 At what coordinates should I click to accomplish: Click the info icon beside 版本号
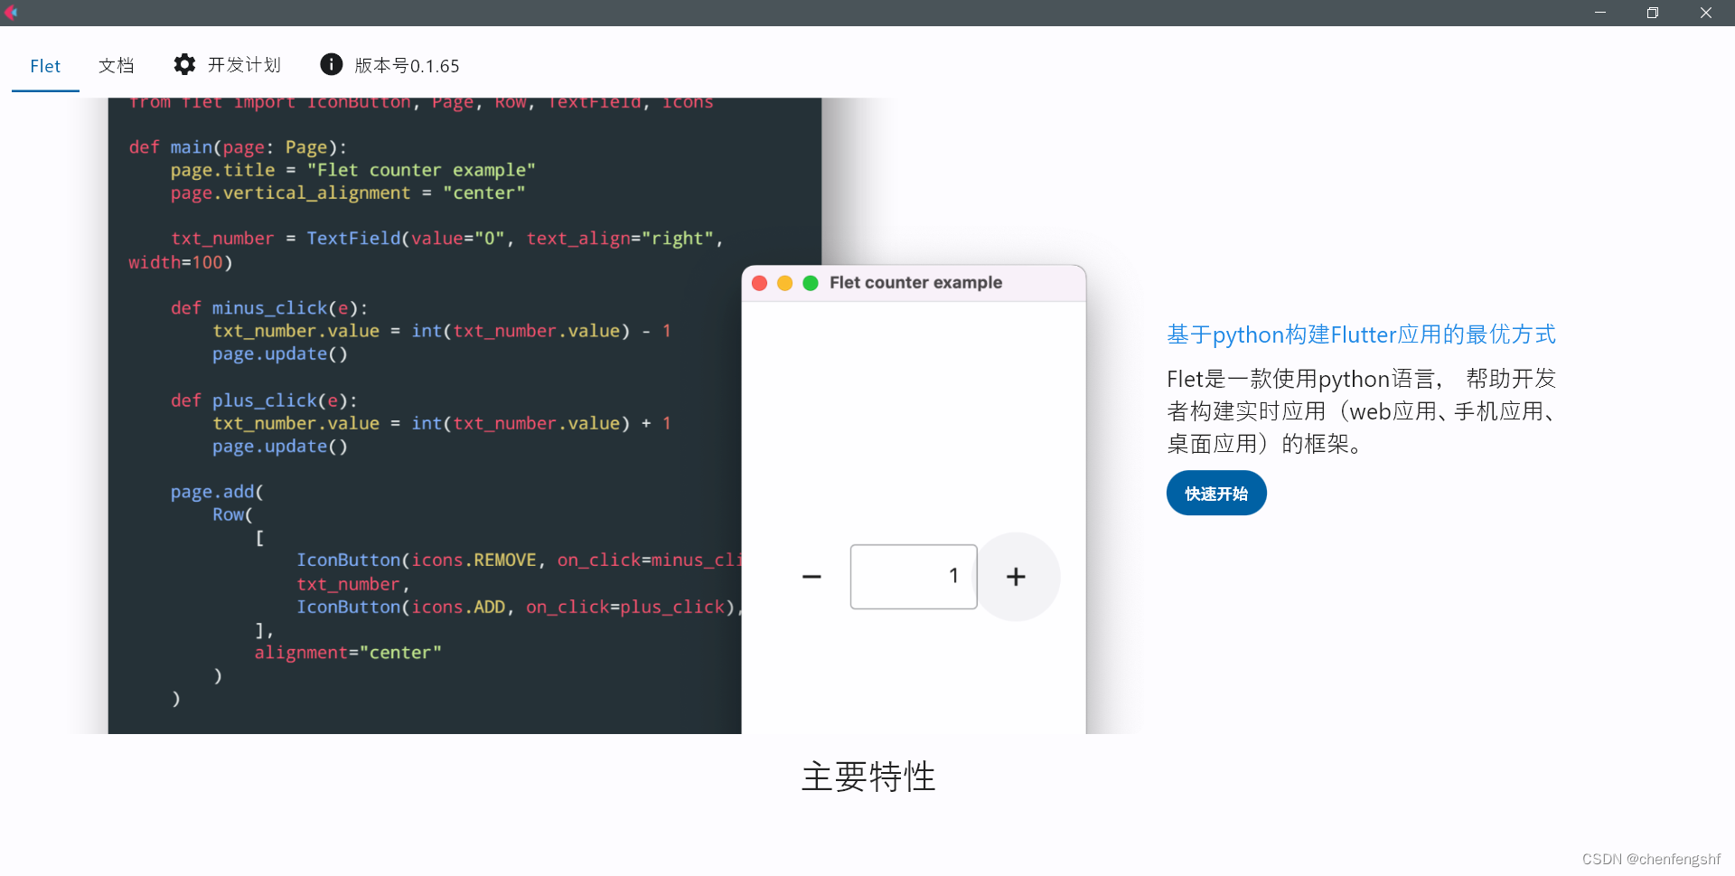coord(332,64)
